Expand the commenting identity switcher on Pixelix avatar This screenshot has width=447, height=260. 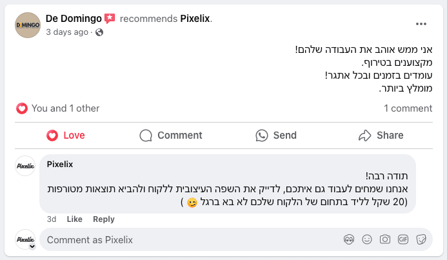click(32, 246)
